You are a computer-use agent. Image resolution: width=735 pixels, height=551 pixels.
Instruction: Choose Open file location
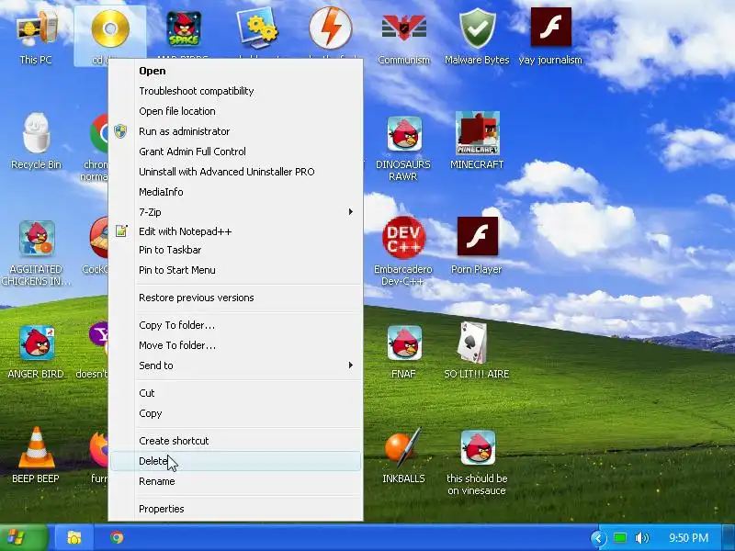pyautogui.click(x=236, y=111)
